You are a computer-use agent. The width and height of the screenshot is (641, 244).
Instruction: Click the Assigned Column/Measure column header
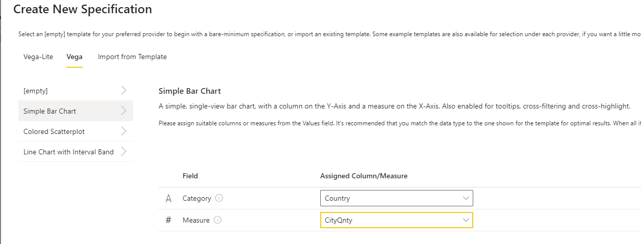coord(364,176)
